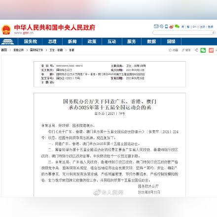Click the national emblem logo
This screenshot has width=217, height=217.
click(6, 30)
